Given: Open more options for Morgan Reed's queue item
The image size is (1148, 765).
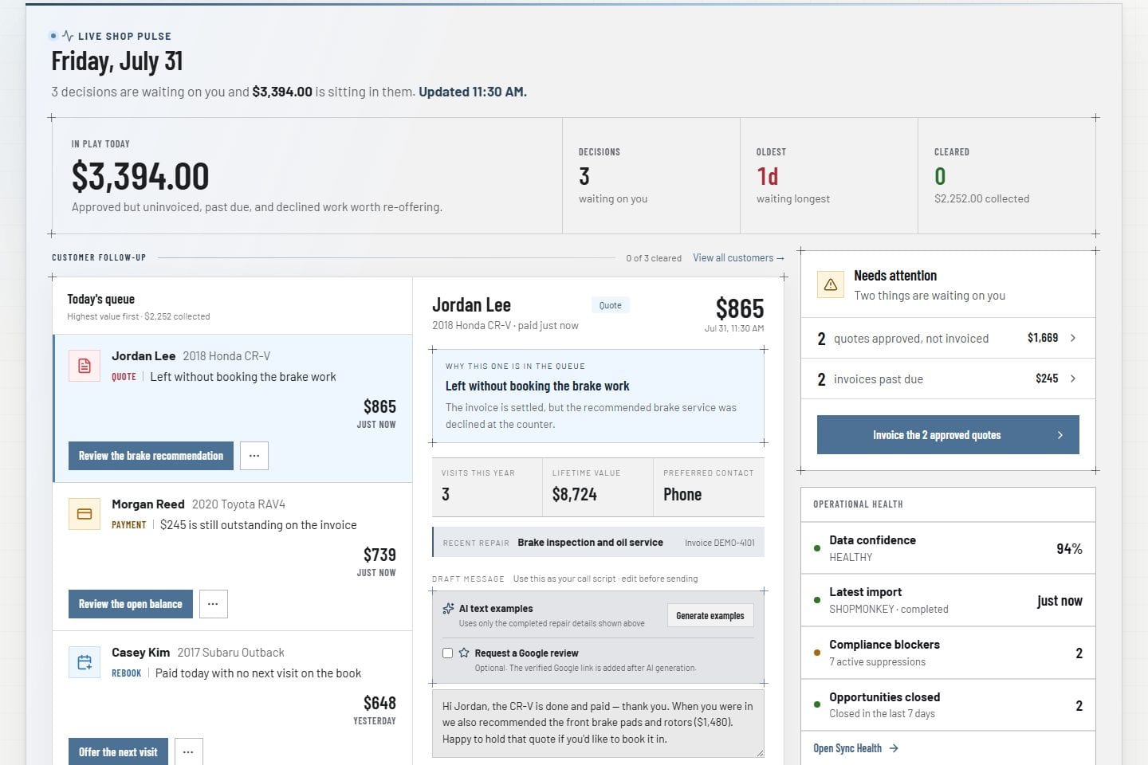Looking at the screenshot, I should (213, 604).
